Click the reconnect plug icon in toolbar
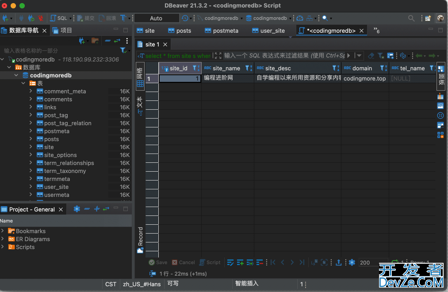This screenshot has height=292, width=448. [31, 18]
